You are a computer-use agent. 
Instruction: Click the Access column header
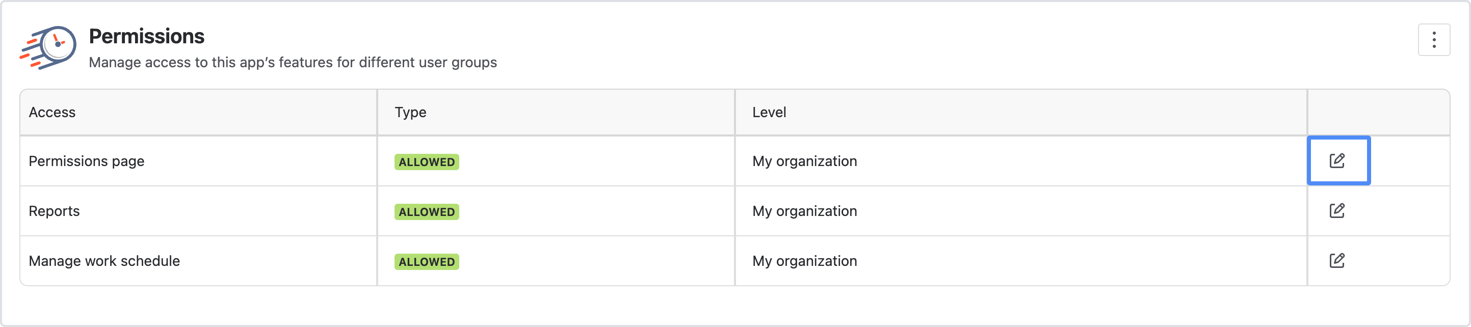pos(52,113)
